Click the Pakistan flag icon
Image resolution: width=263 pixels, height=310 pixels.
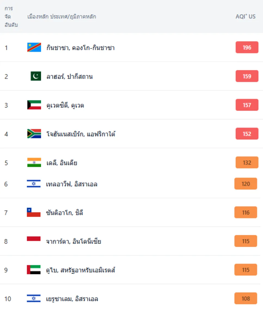tap(36, 76)
